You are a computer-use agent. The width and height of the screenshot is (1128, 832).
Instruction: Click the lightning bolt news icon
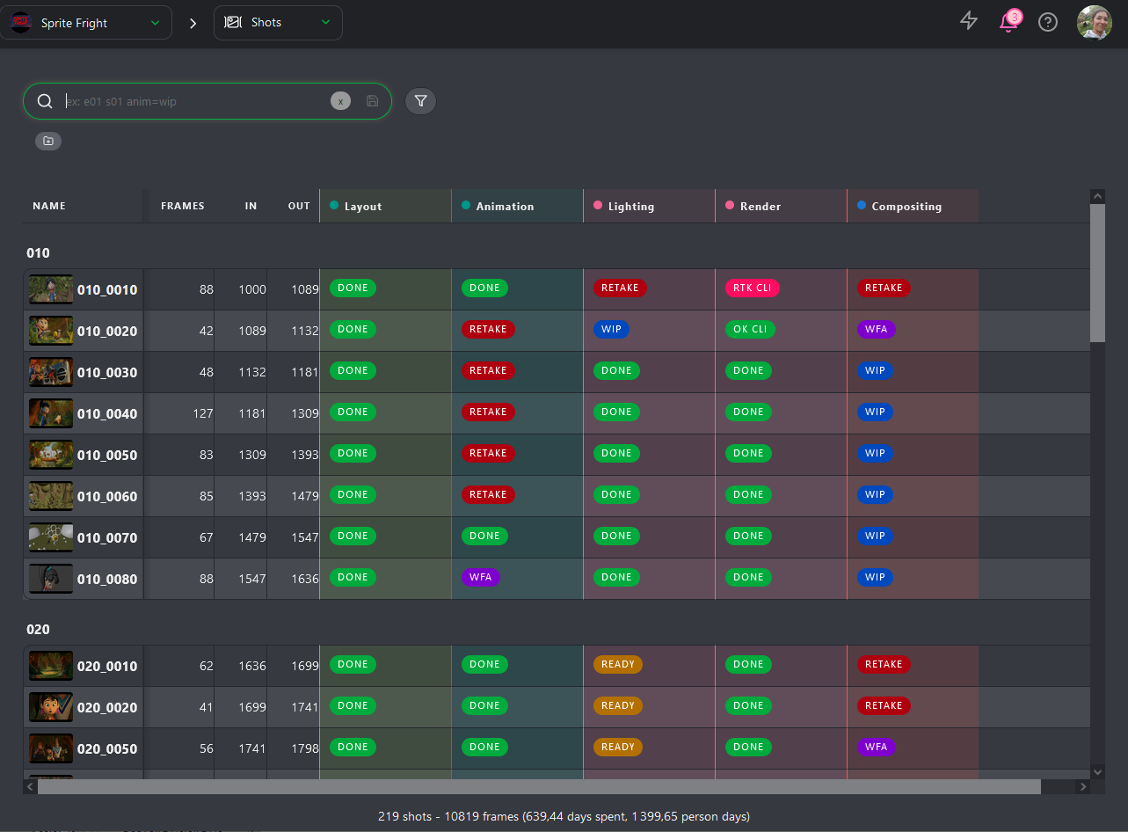coord(969,21)
